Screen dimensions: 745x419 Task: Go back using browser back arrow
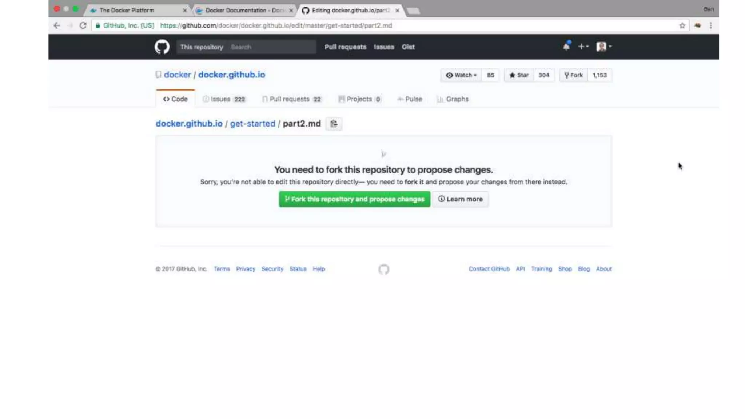pyautogui.click(x=57, y=25)
